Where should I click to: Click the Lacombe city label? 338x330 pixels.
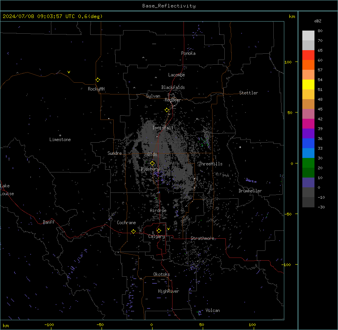pos(176,75)
